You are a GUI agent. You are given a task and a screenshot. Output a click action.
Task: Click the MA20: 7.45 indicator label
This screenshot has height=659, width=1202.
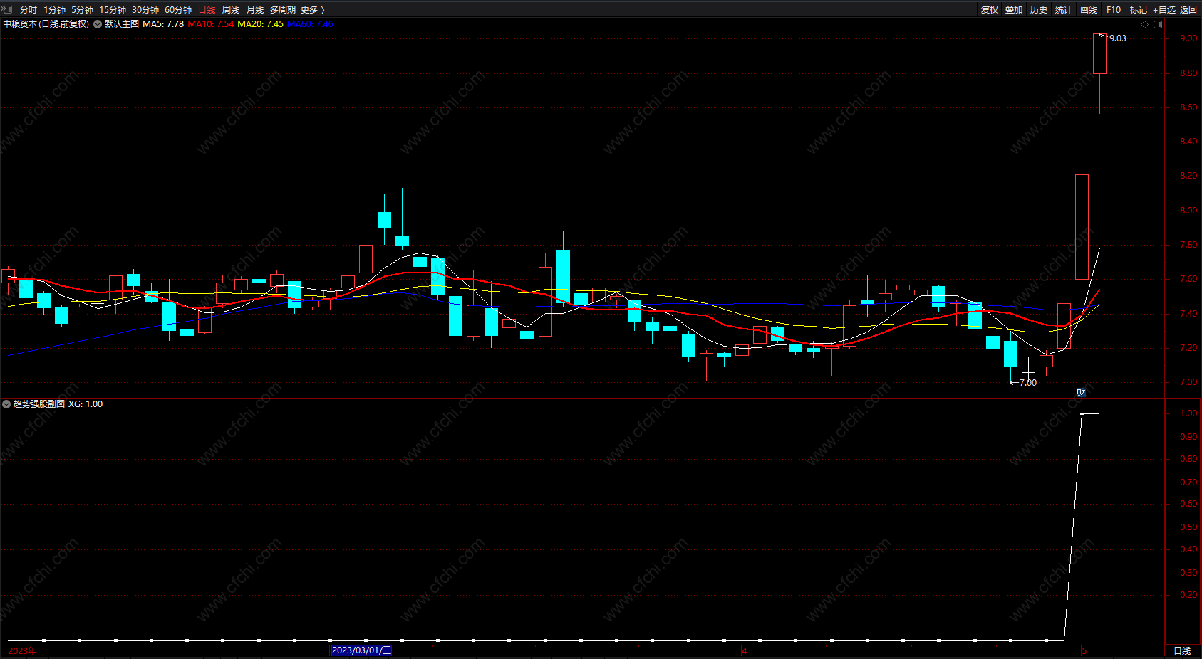pyautogui.click(x=260, y=24)
